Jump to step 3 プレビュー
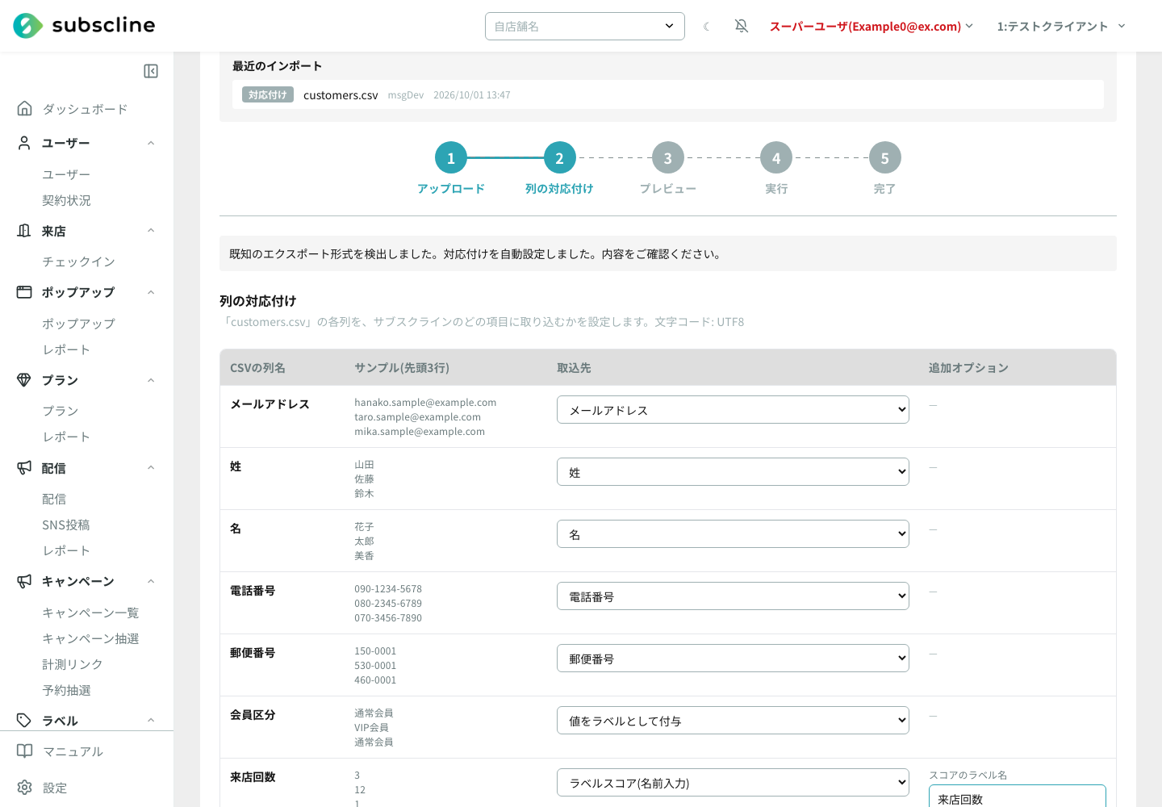 pyautogui.click(x=667, y=158)
